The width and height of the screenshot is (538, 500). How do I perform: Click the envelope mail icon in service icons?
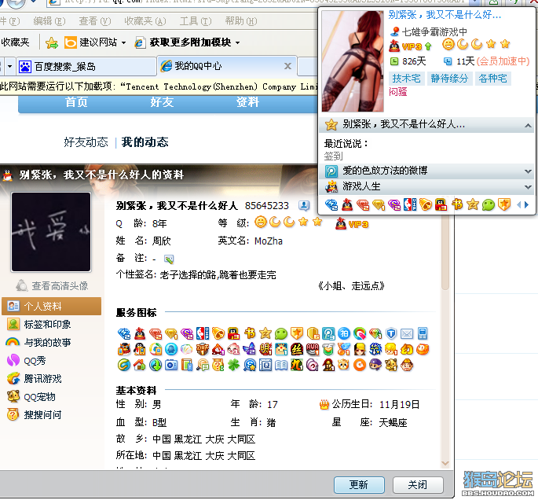pos(407,334)
